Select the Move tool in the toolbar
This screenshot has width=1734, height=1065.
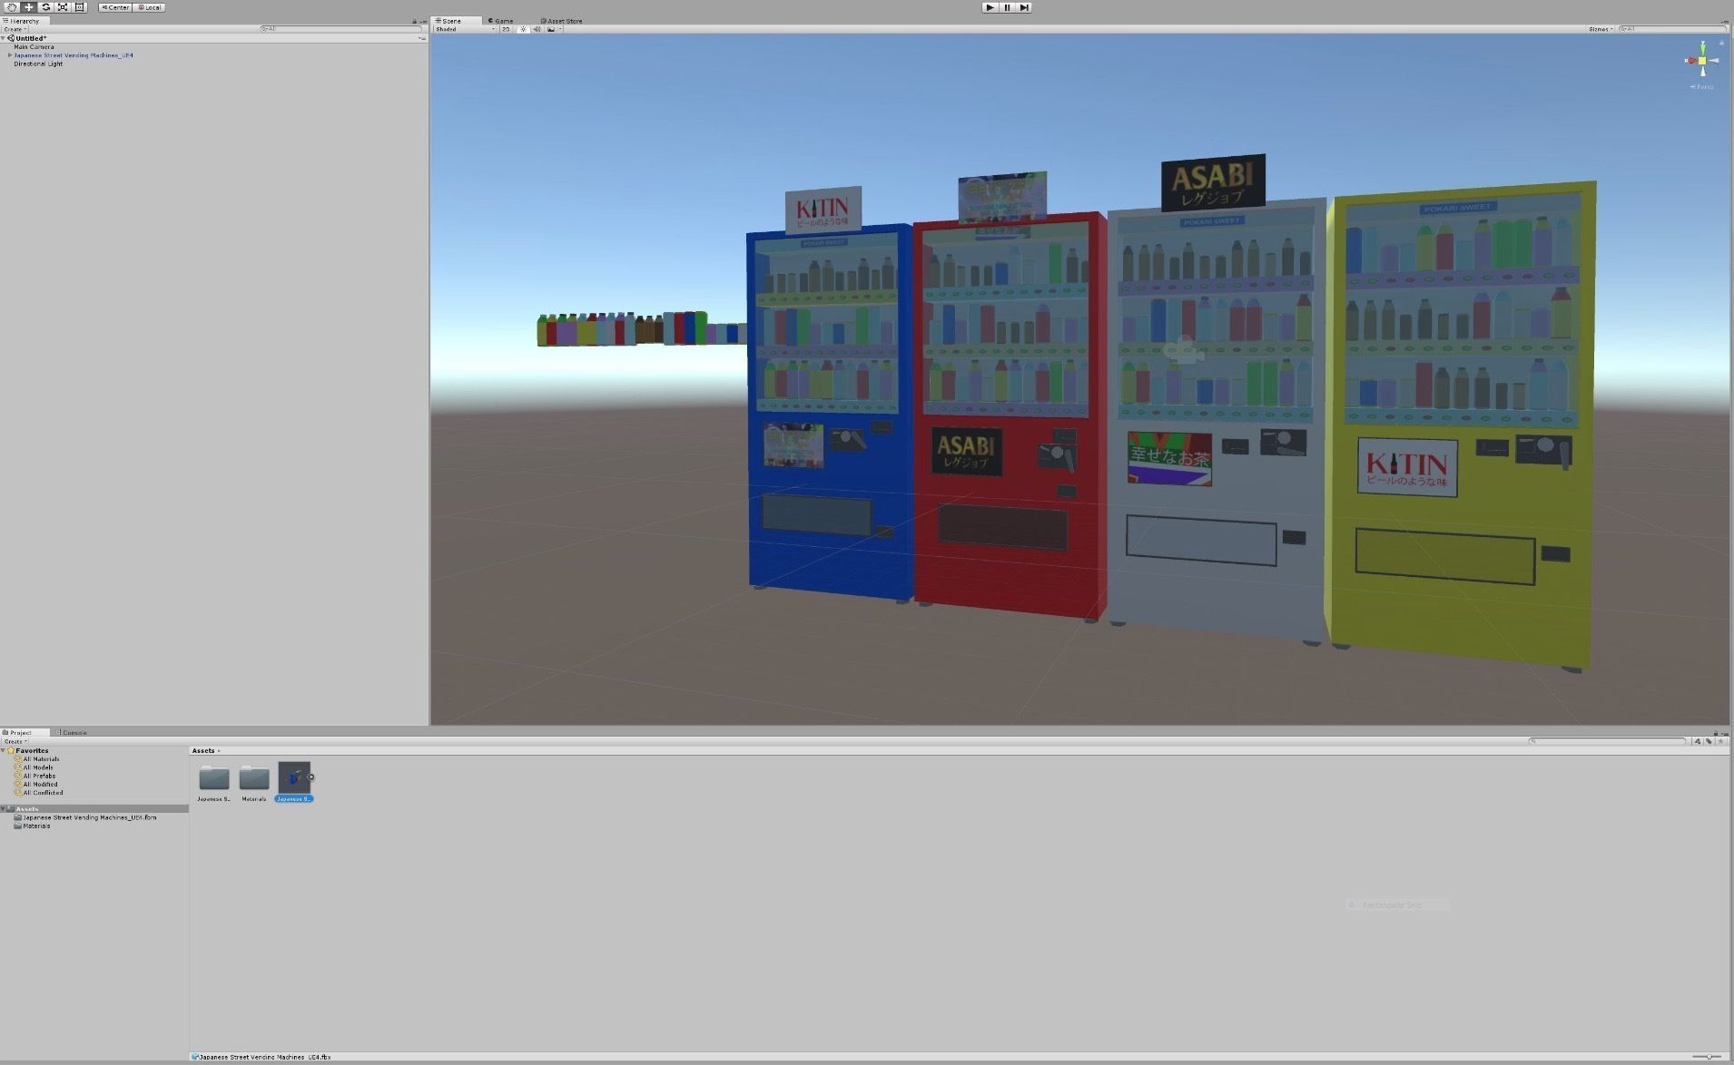(x=28, y=7)
